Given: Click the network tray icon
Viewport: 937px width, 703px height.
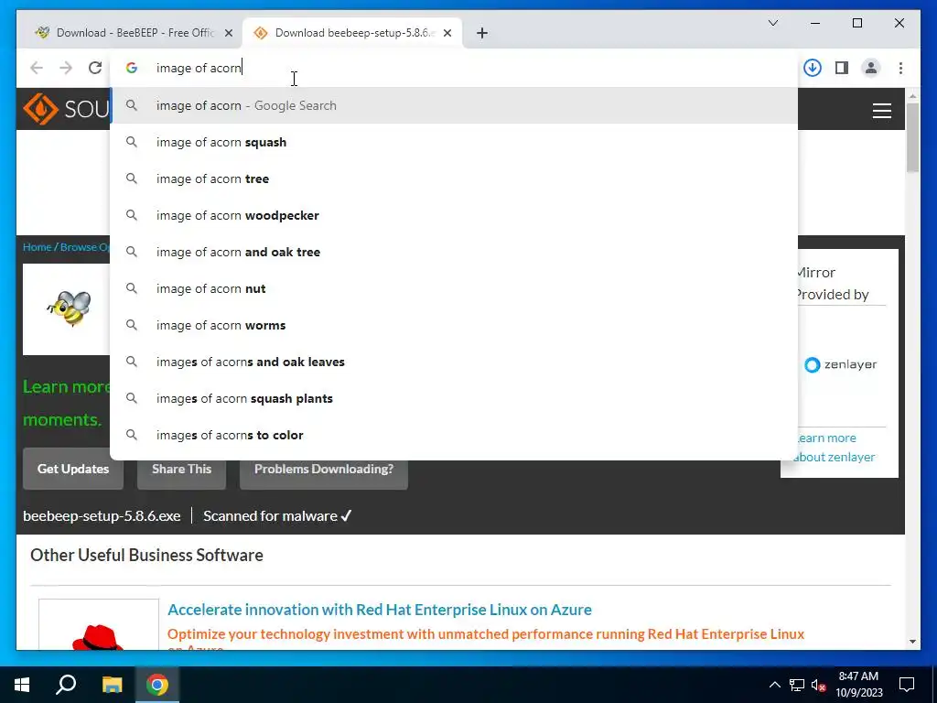Looking at the screenshot, I should point(797,685).
